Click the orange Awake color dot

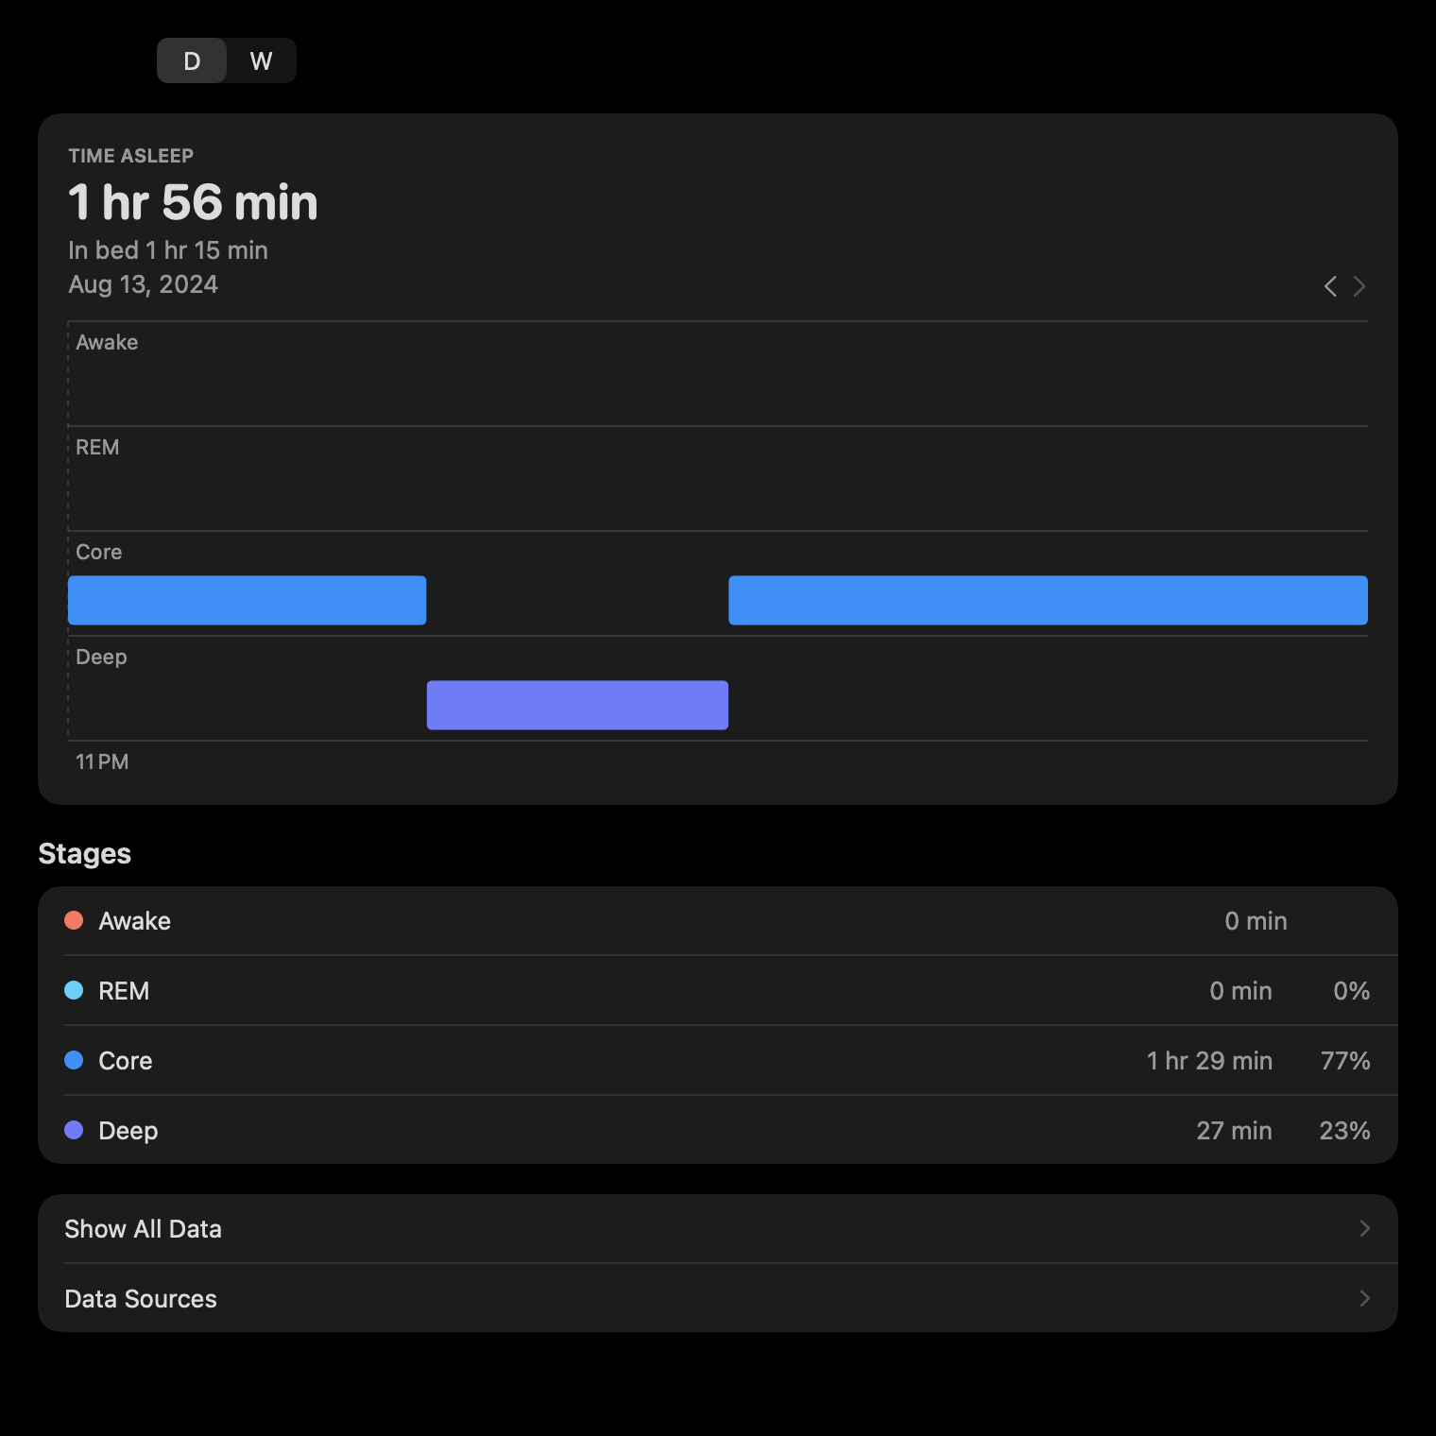tap(74, 920)
